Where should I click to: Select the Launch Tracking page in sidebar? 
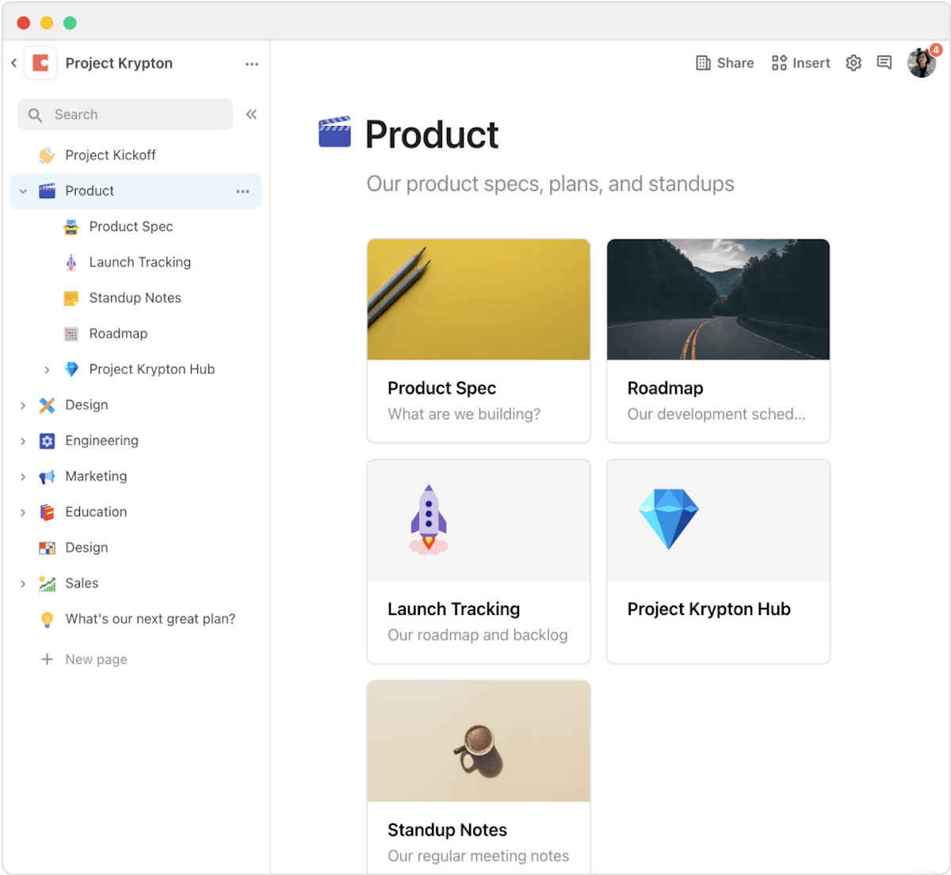140,262
